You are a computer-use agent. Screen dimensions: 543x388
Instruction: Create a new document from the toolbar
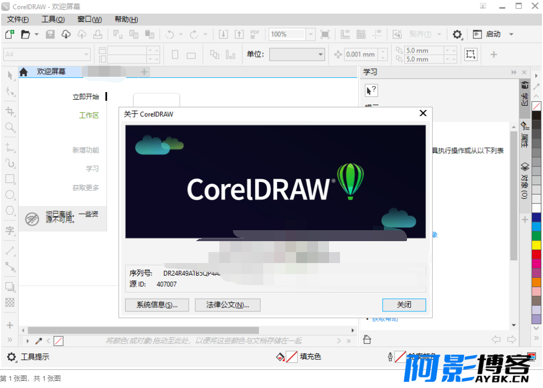10,35
